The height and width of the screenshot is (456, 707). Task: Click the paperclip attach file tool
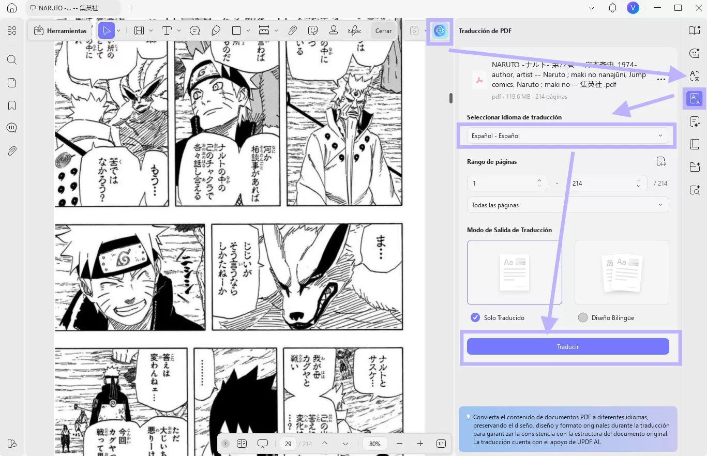(292, 31)
